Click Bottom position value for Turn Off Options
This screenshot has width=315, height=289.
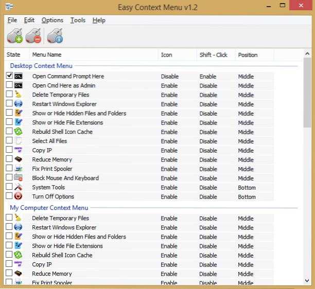click(x=247, y=197)
